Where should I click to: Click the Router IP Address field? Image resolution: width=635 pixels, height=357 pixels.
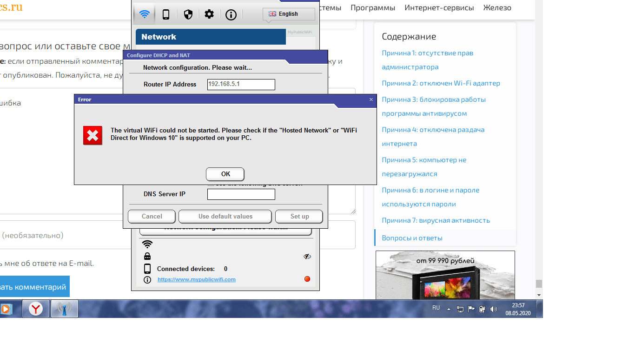[x=241, y=84]
